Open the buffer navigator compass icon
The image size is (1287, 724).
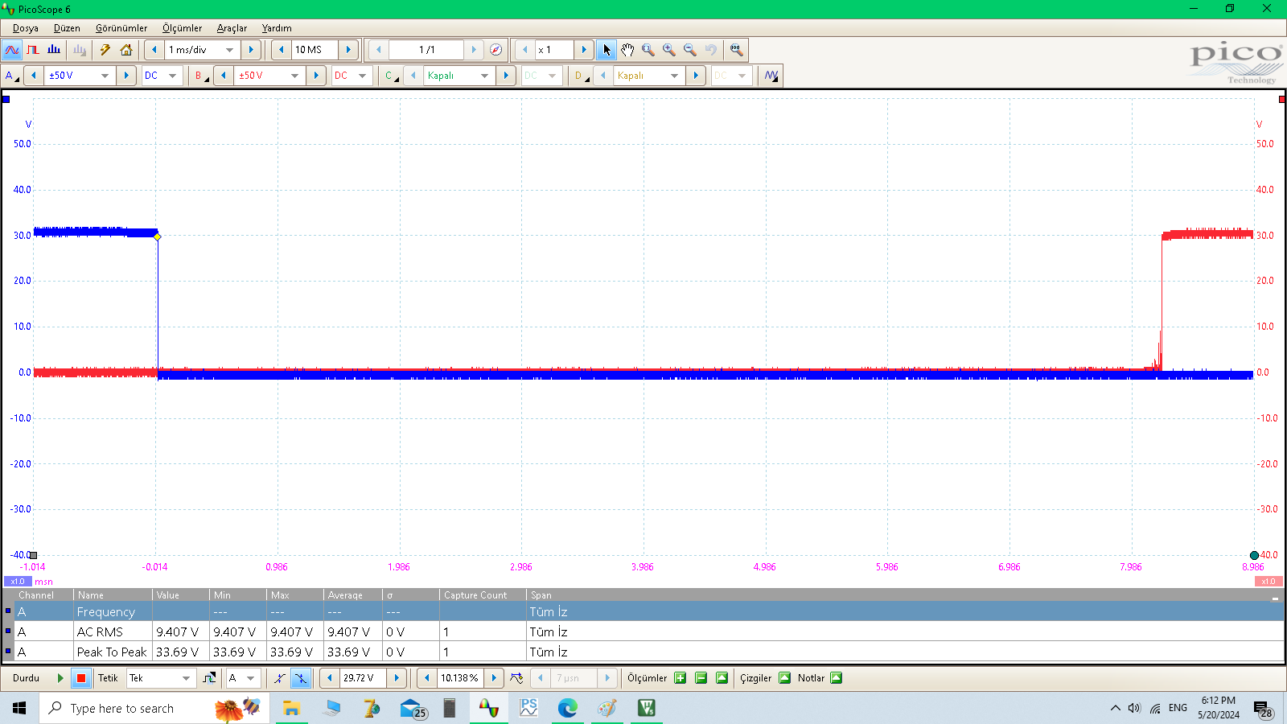pyautogui.click(x=496, y=50)
